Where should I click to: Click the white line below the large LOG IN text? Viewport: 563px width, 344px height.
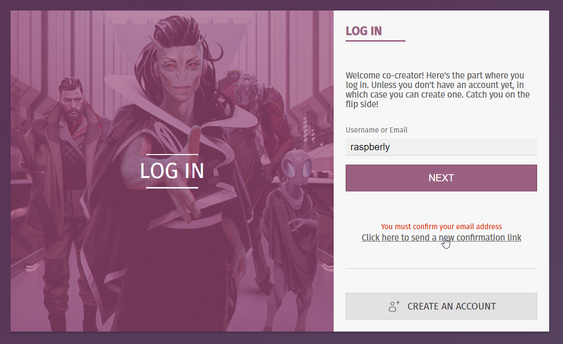click(x=172, y=188)
